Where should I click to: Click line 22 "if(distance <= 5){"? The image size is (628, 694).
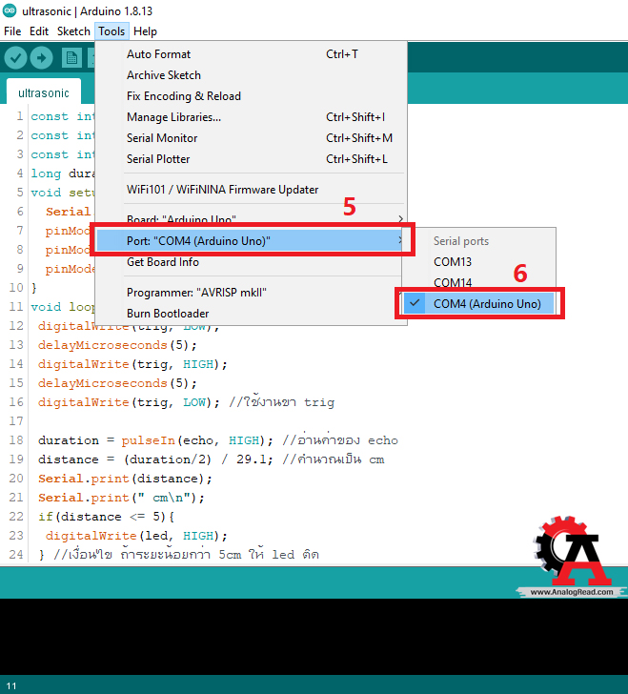tap(106, 517)
